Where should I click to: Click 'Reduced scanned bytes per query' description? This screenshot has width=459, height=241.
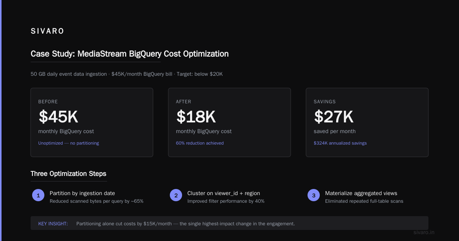click(96, 201)
